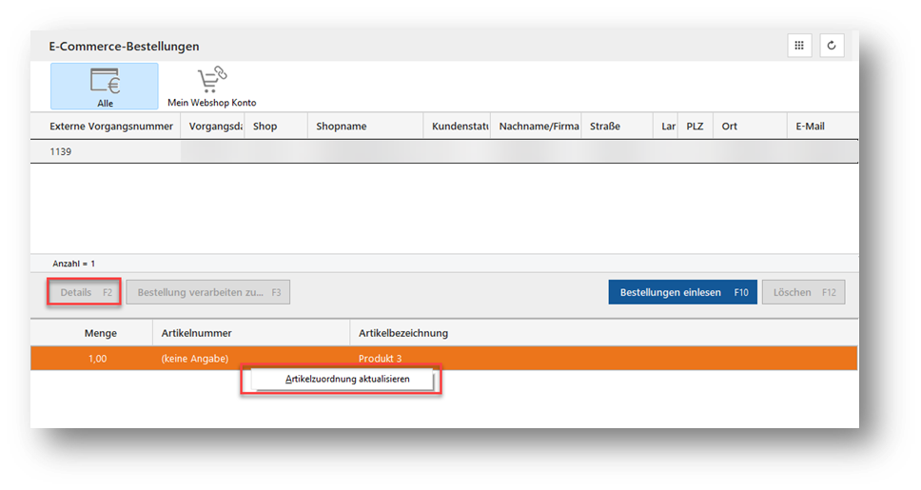921x490 pixels.
Task: Click the grid layout icon top right
Action: 799,46
